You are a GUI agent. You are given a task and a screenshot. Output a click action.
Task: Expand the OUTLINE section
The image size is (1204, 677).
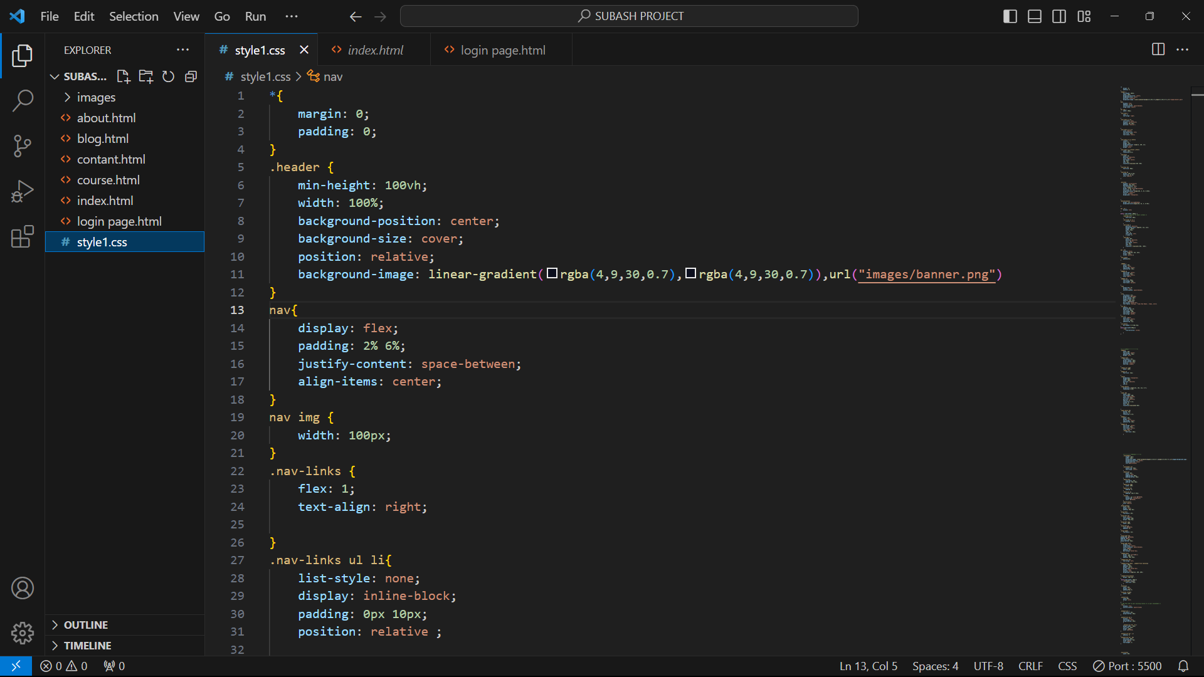click(86, 625)
